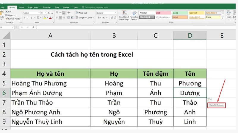
Task: Click Decrease Decimal icon
Action: 115,18
